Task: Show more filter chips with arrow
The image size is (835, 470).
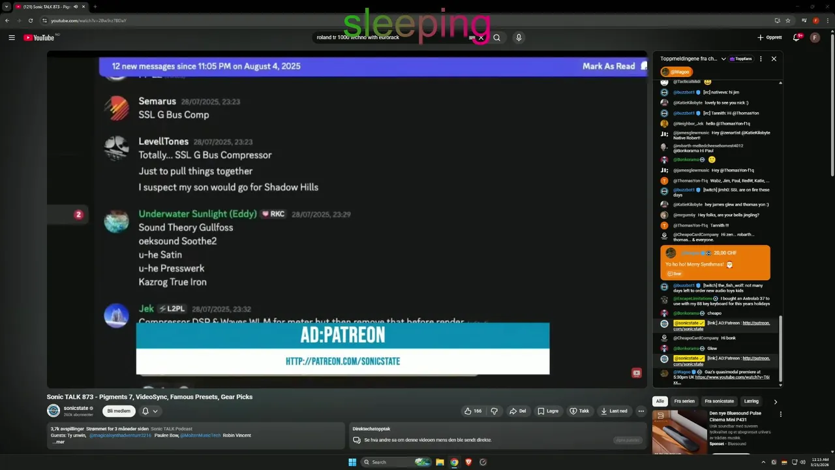Action: pyautogui.click(x=775, y=401)
